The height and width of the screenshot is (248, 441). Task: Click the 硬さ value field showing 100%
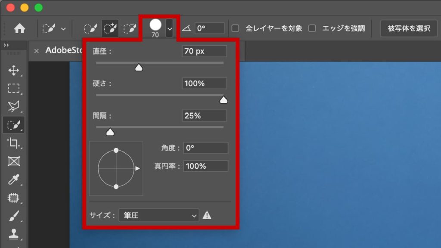[x=204, y=84]
